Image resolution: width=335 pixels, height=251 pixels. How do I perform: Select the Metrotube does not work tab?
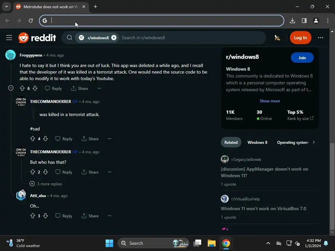pyautogui.click(x=51, y=7)
